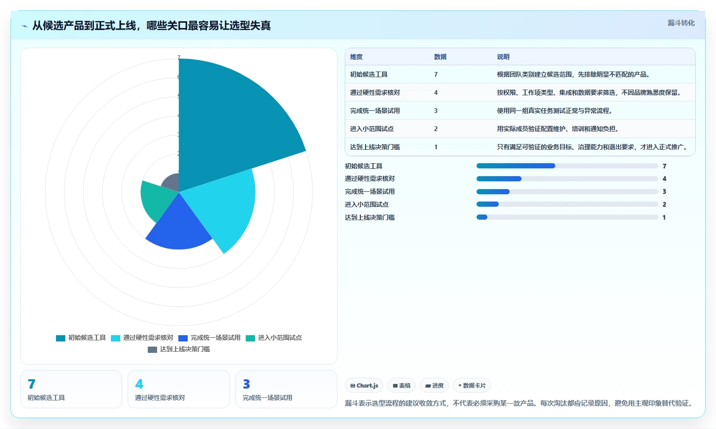716x429 pixels.
Task: Click the 维度 column header
Action: [x=356, y=57]
